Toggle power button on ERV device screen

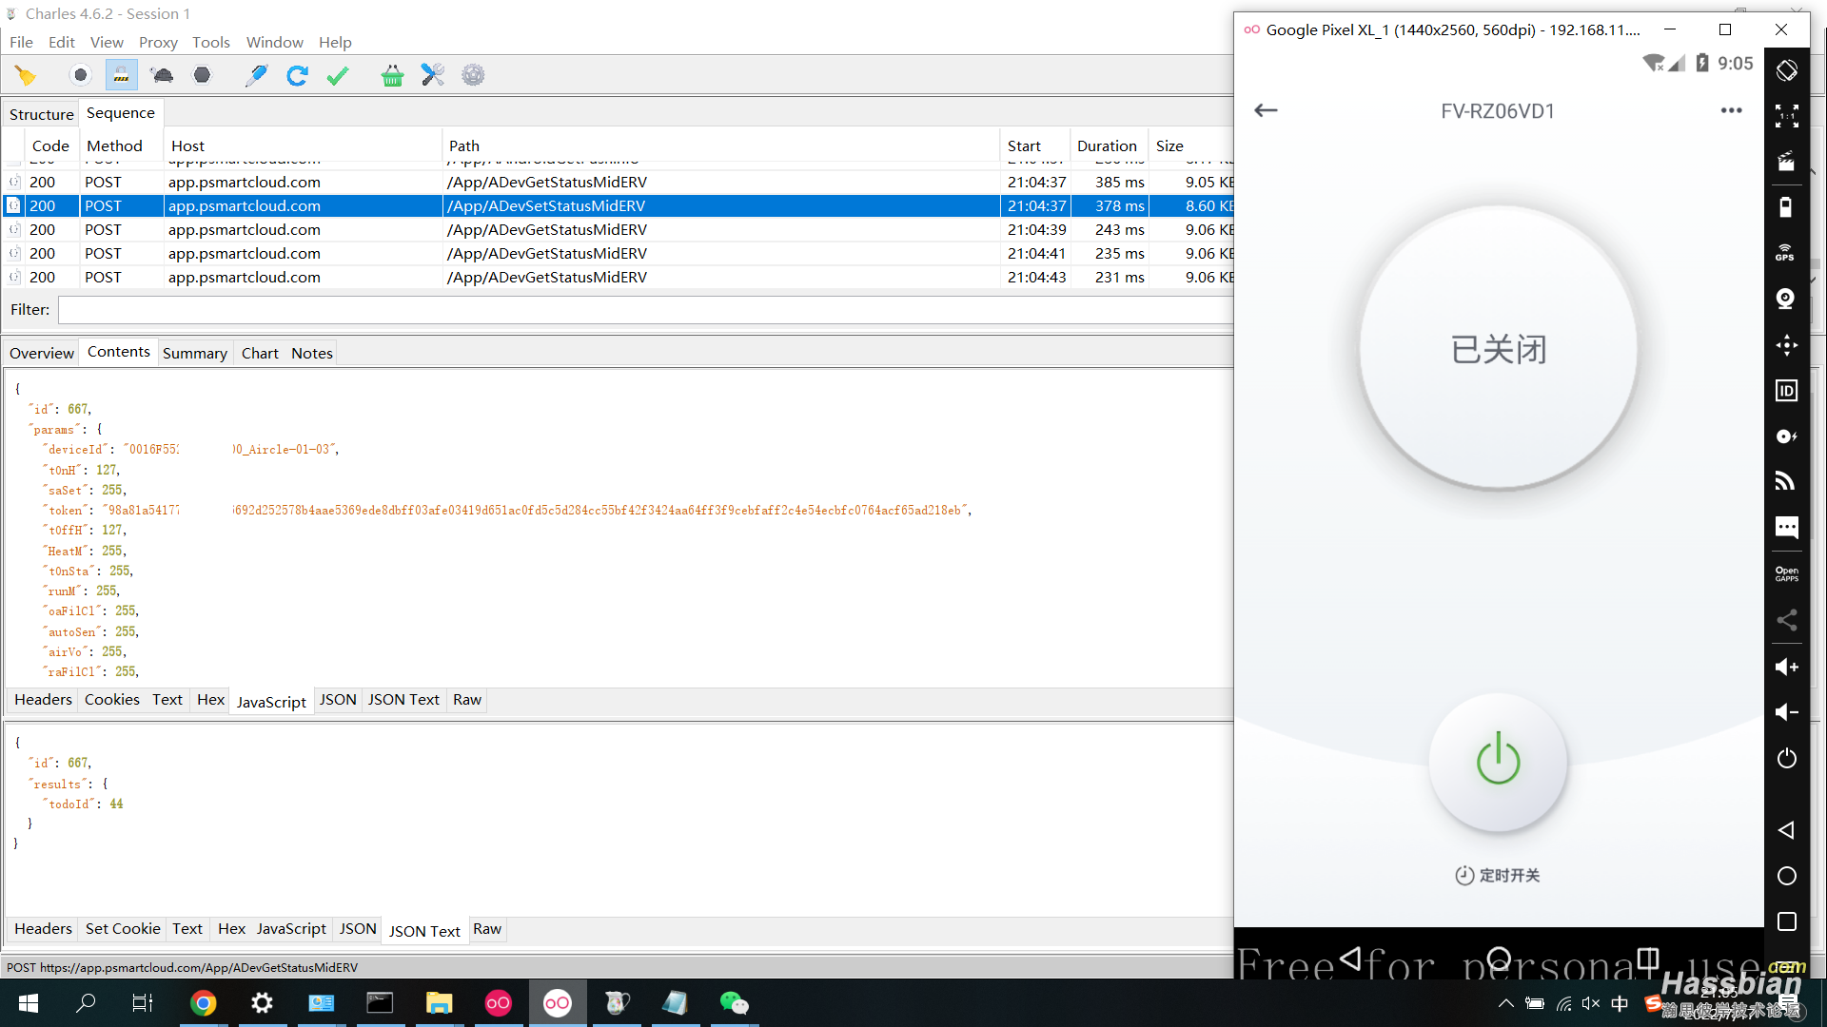click(x=1499, y=759)
